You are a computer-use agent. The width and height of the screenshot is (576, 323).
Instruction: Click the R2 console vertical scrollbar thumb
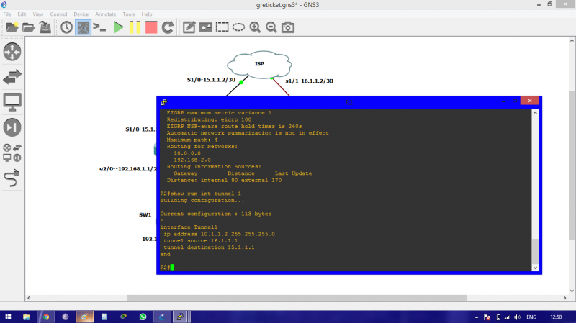(x=535, y=250)
